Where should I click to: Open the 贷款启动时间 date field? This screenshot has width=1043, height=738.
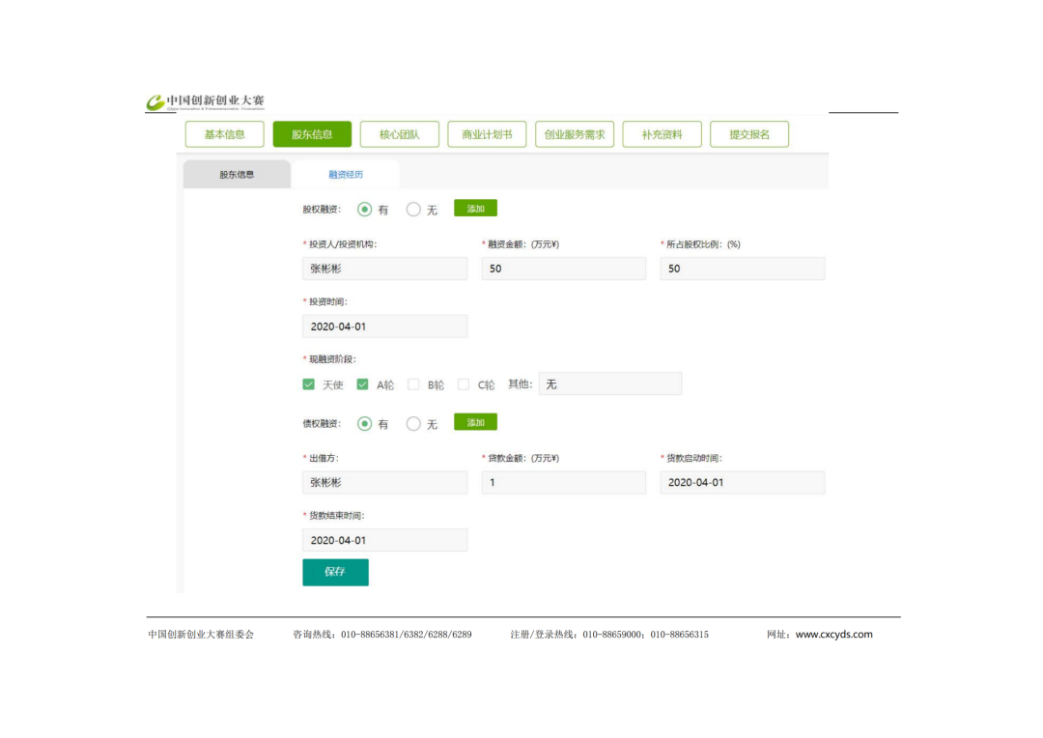coord(742,482)
